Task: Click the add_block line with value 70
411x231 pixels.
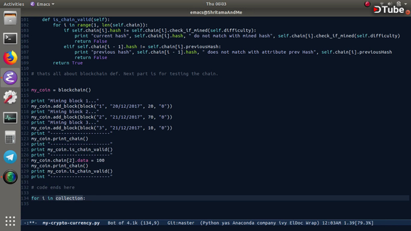Action: click(x=101, y=117)
